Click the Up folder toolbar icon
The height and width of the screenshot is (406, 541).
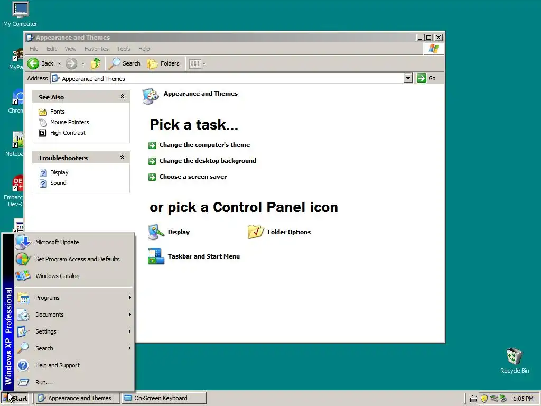[x=96, y=63]
